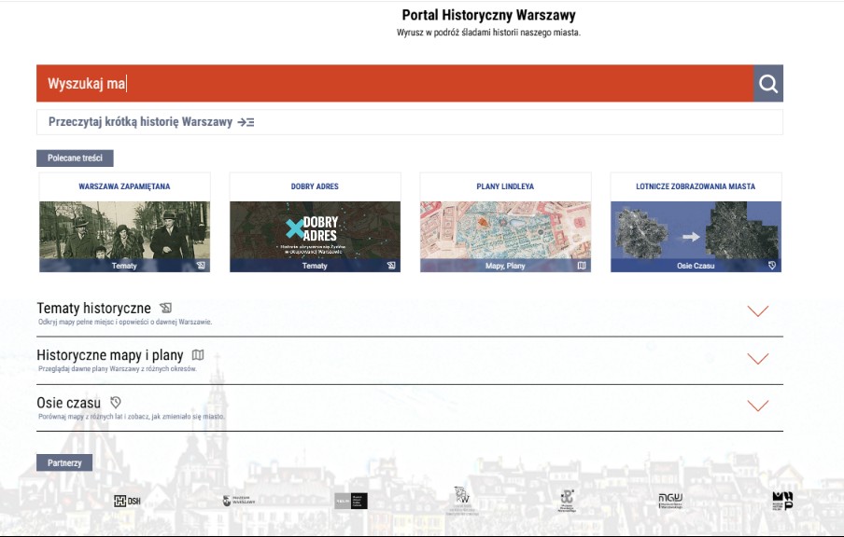This screenshot has height=537, width=844.
Task: Click Tematy historyczne heading
Action: [93, 308]
